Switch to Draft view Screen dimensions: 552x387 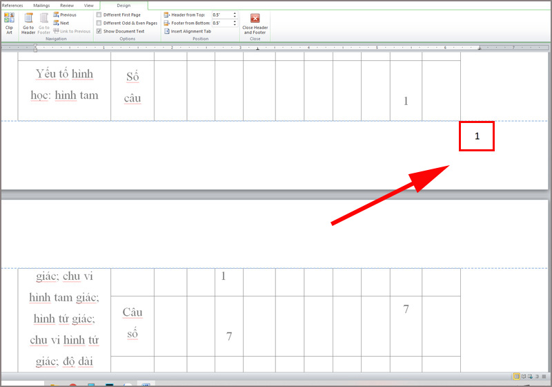tap(544, 377)
